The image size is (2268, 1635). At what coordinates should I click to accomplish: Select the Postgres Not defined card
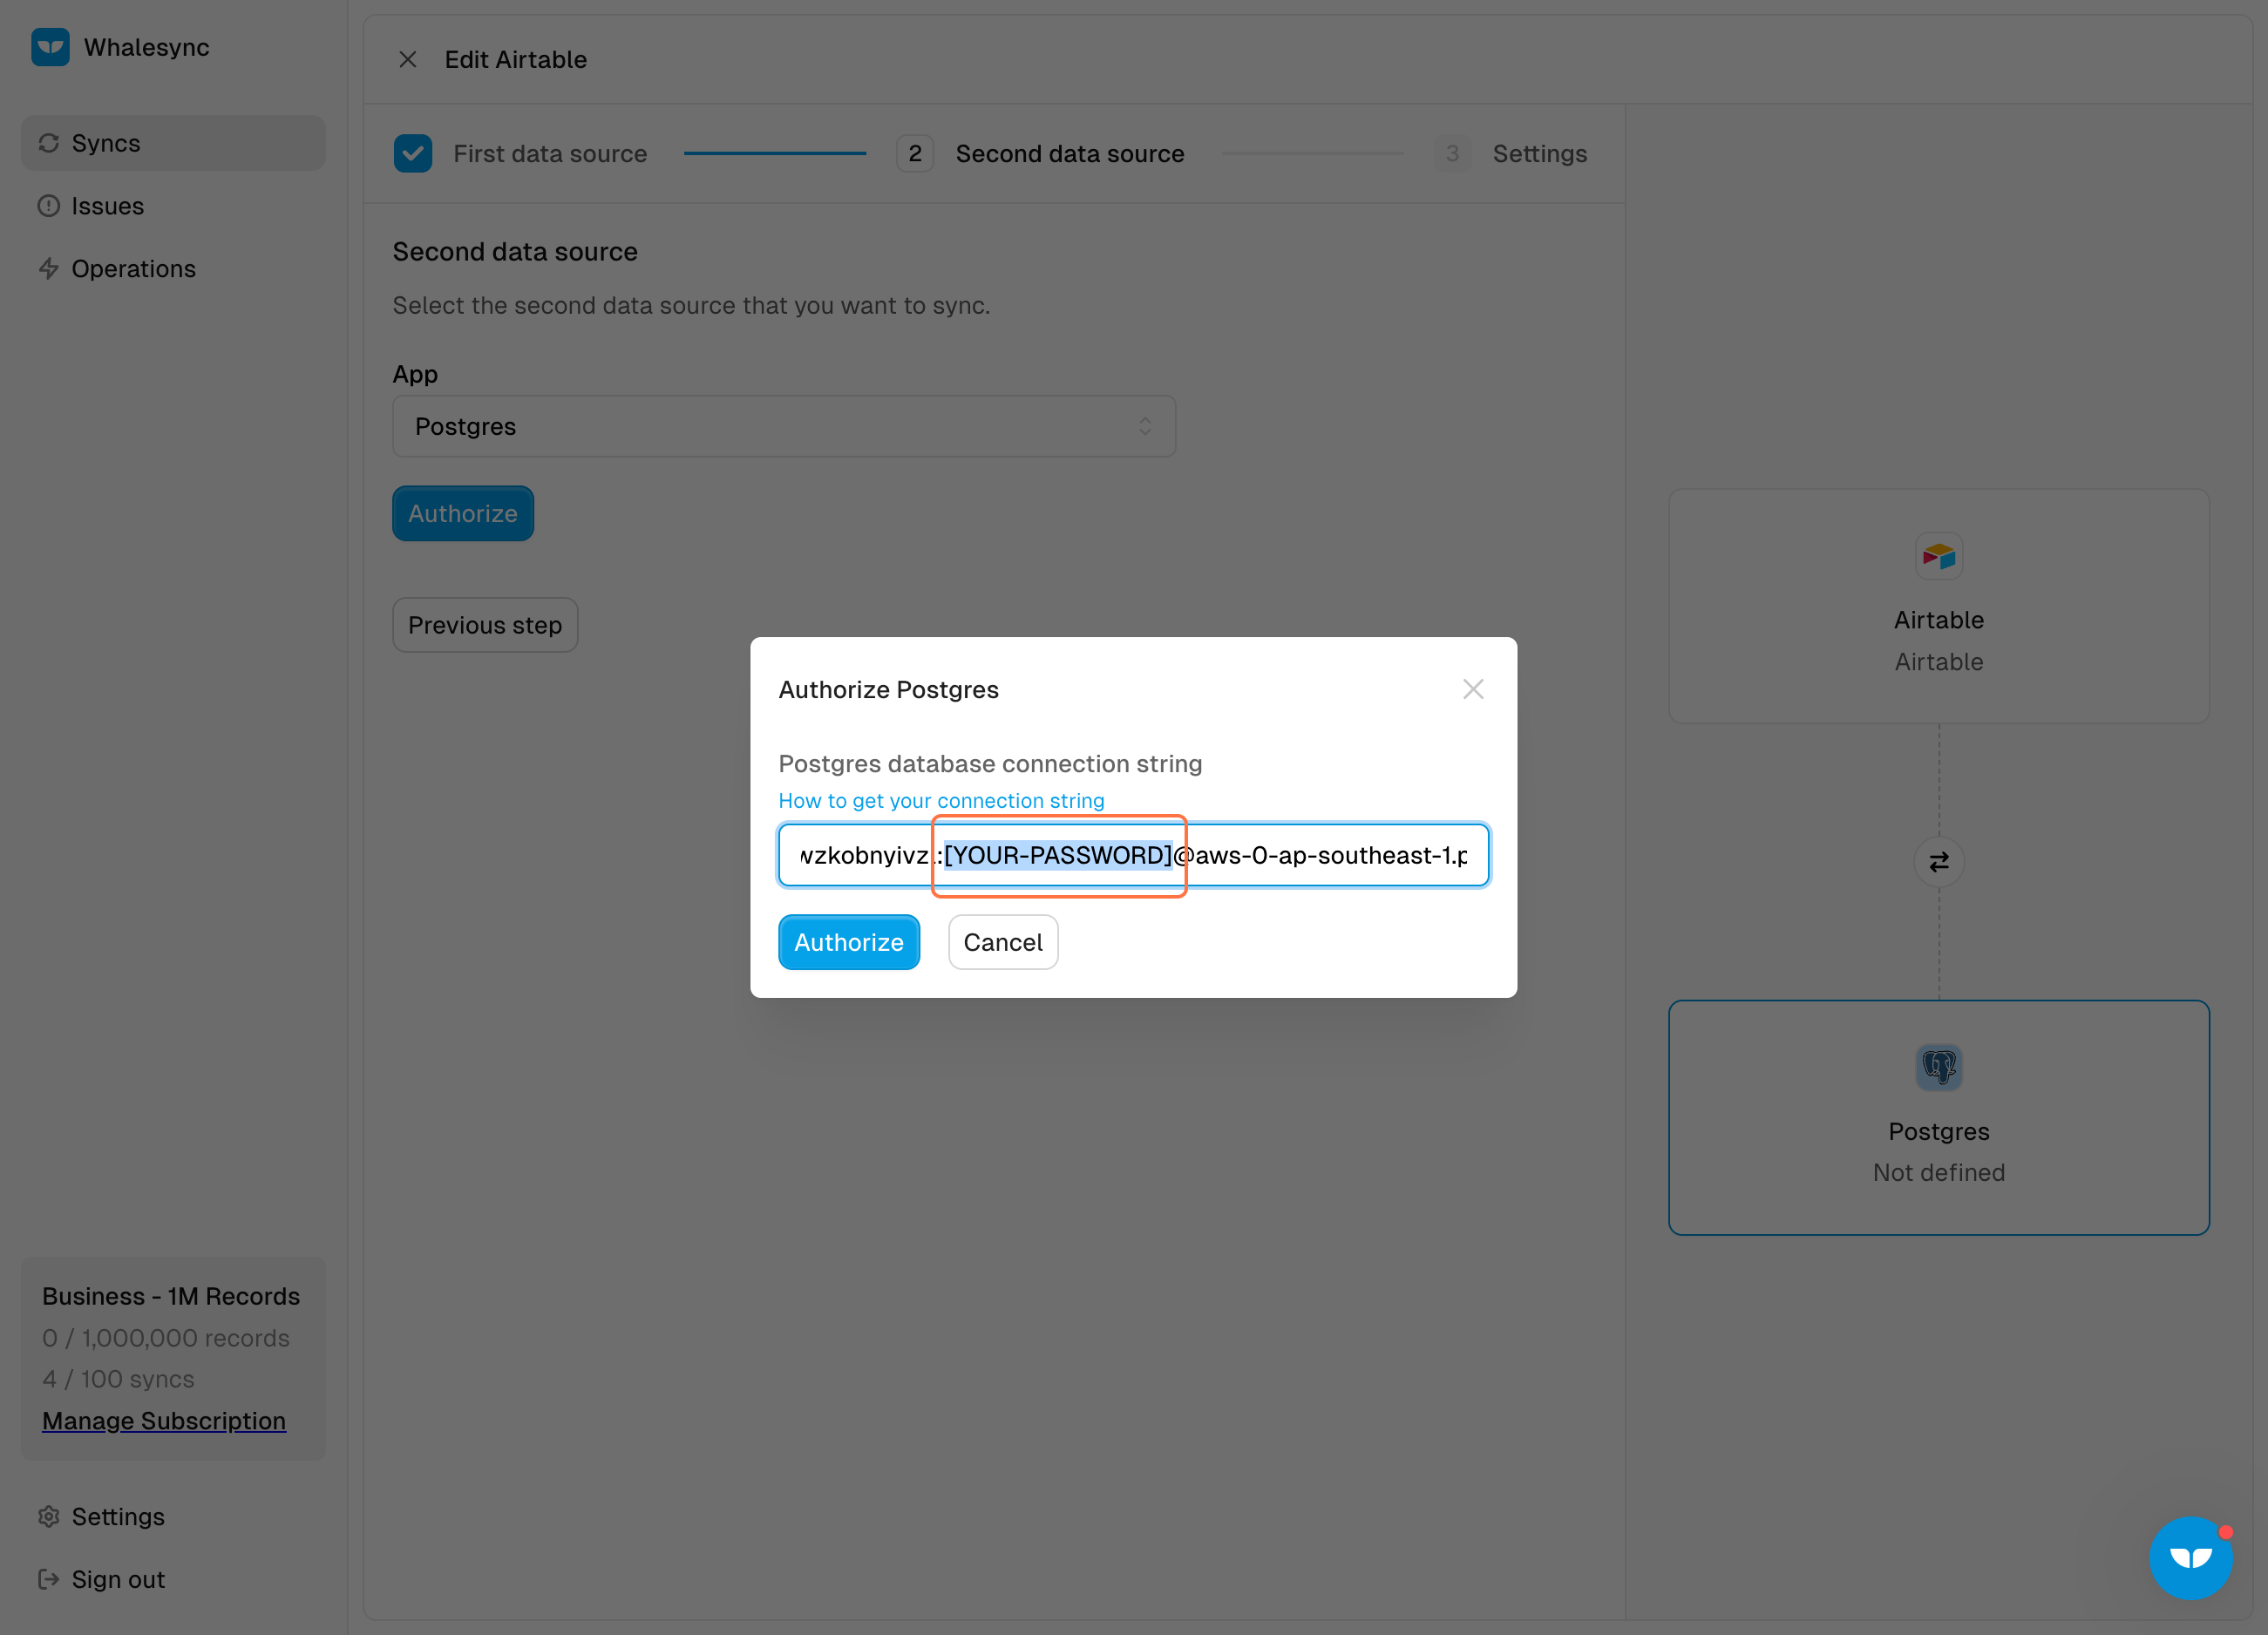point(1939,1118)
